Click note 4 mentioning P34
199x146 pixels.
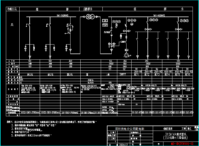pyautogui.click(x=21, y=132)
